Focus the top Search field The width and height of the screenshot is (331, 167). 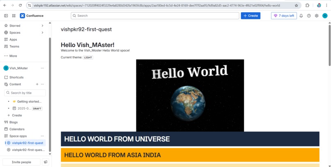pos(155,16)
